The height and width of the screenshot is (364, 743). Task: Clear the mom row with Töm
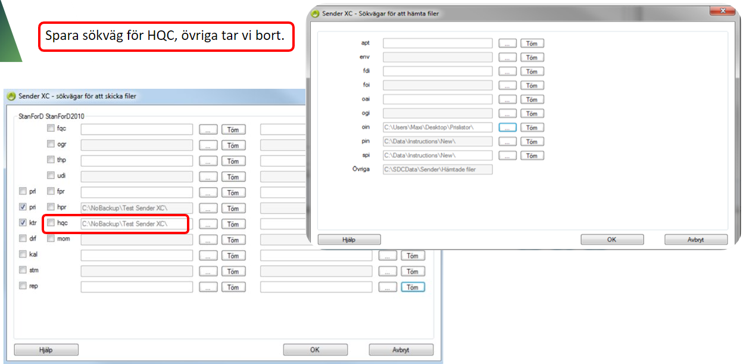tap(233, 240)
